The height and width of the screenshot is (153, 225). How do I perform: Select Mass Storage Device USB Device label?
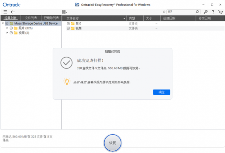(36, 23)
